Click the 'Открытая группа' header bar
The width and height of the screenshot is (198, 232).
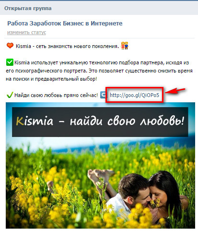click(99, 8)
